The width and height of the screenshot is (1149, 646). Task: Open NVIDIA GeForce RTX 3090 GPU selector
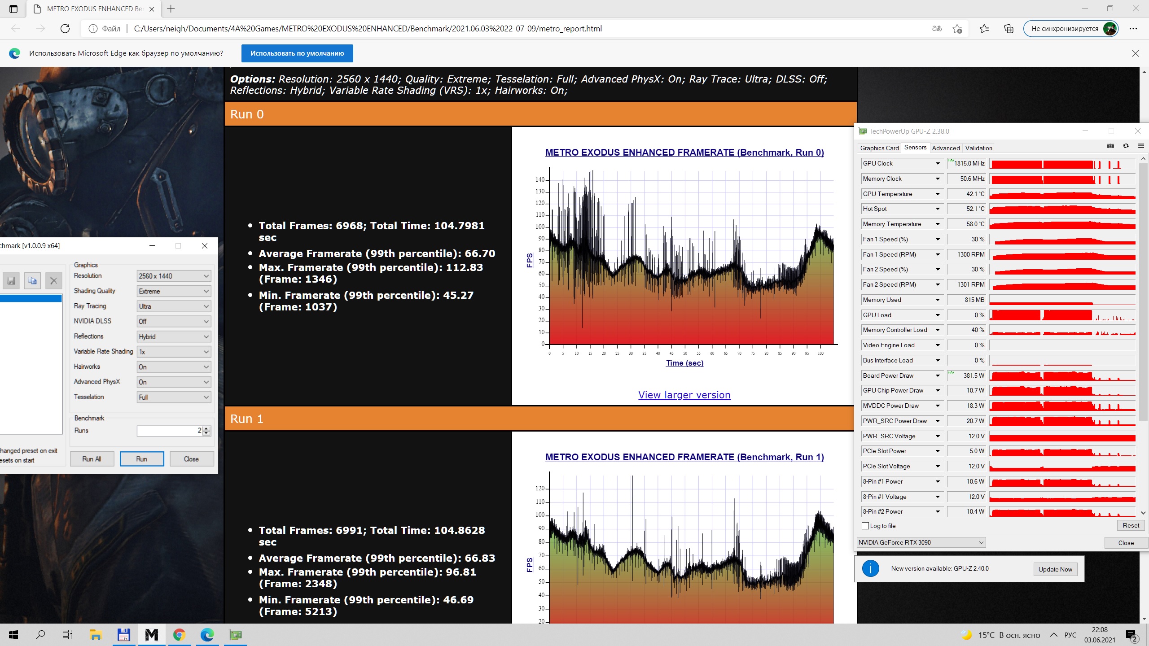(x=921, y=542)
